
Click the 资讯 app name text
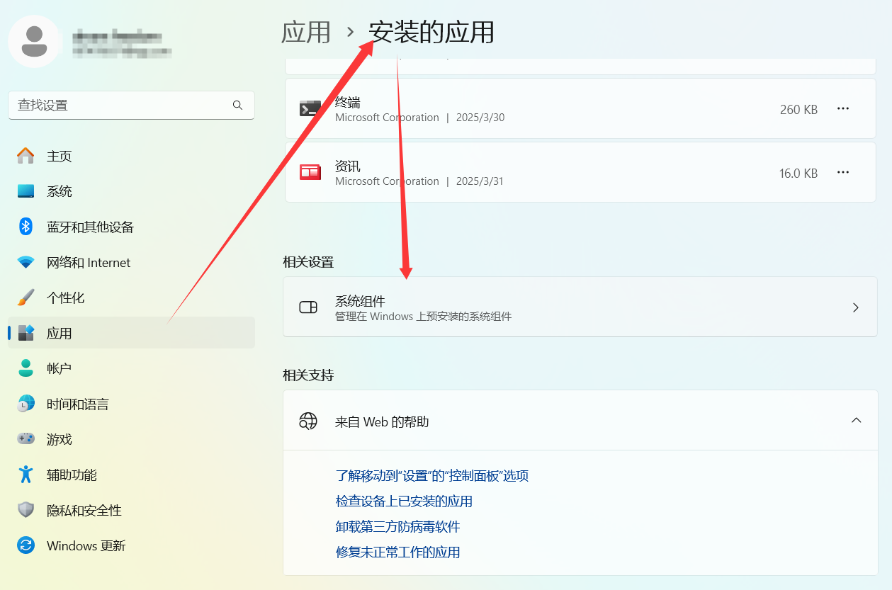pyautogui.click(x=348, y=166)
